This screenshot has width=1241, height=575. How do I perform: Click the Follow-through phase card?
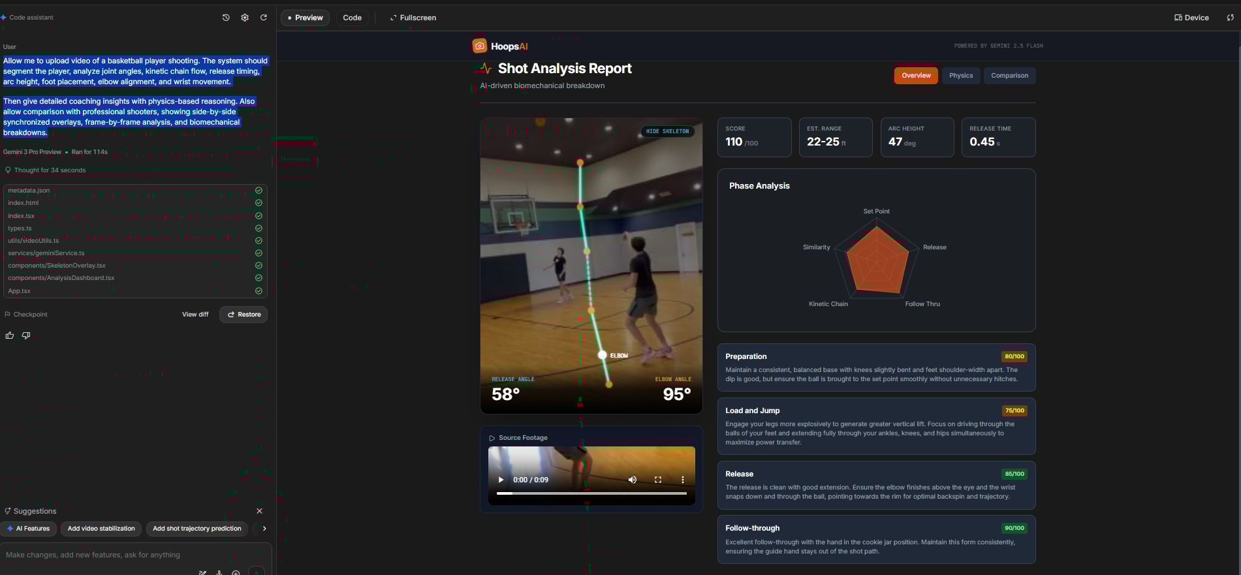point(877,540)
